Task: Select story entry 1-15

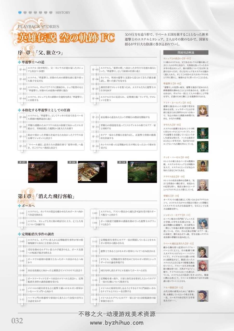Action: 124,270
